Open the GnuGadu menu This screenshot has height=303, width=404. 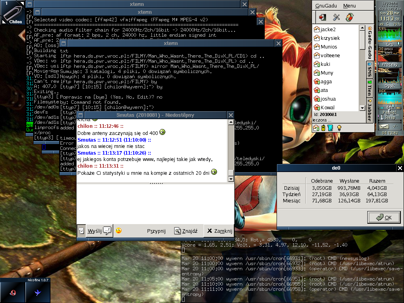click(x=349, y=6)
